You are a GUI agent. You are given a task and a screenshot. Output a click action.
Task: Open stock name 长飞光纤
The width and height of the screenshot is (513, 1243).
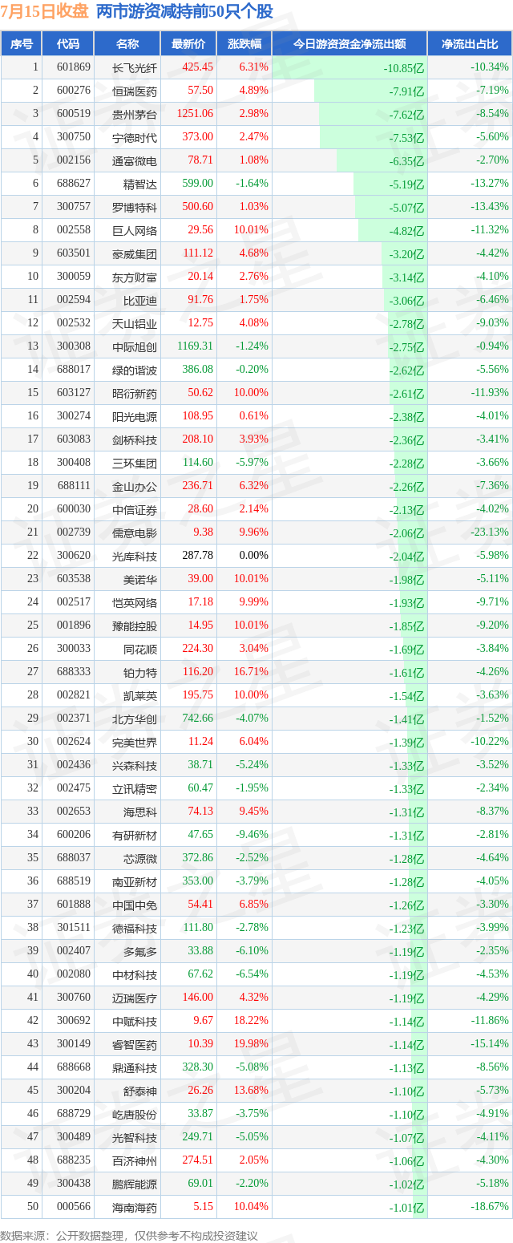click(x=135, y=67)
